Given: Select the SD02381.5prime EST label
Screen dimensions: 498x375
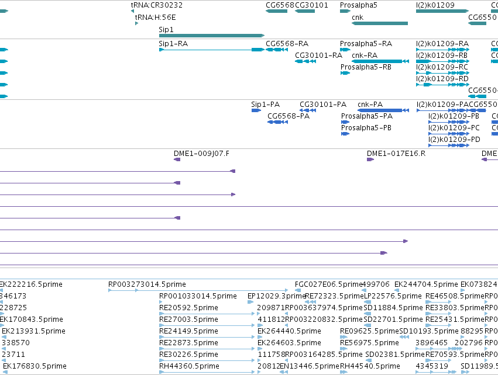Looking at the screenshot, I should 395,355.
